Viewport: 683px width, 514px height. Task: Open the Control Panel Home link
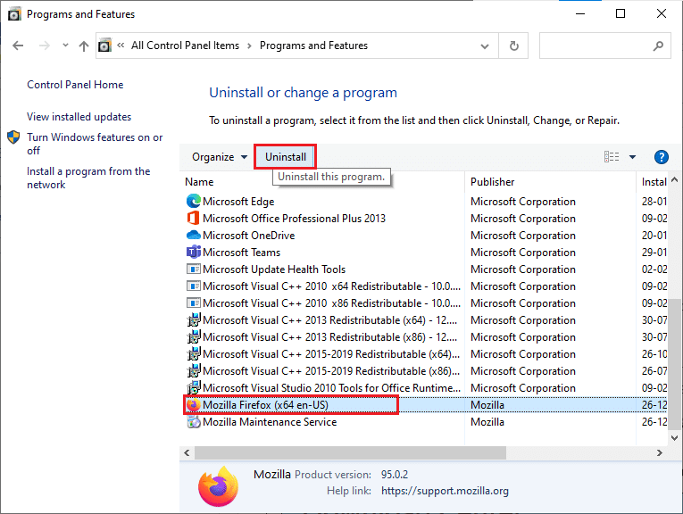click(75, 85)
